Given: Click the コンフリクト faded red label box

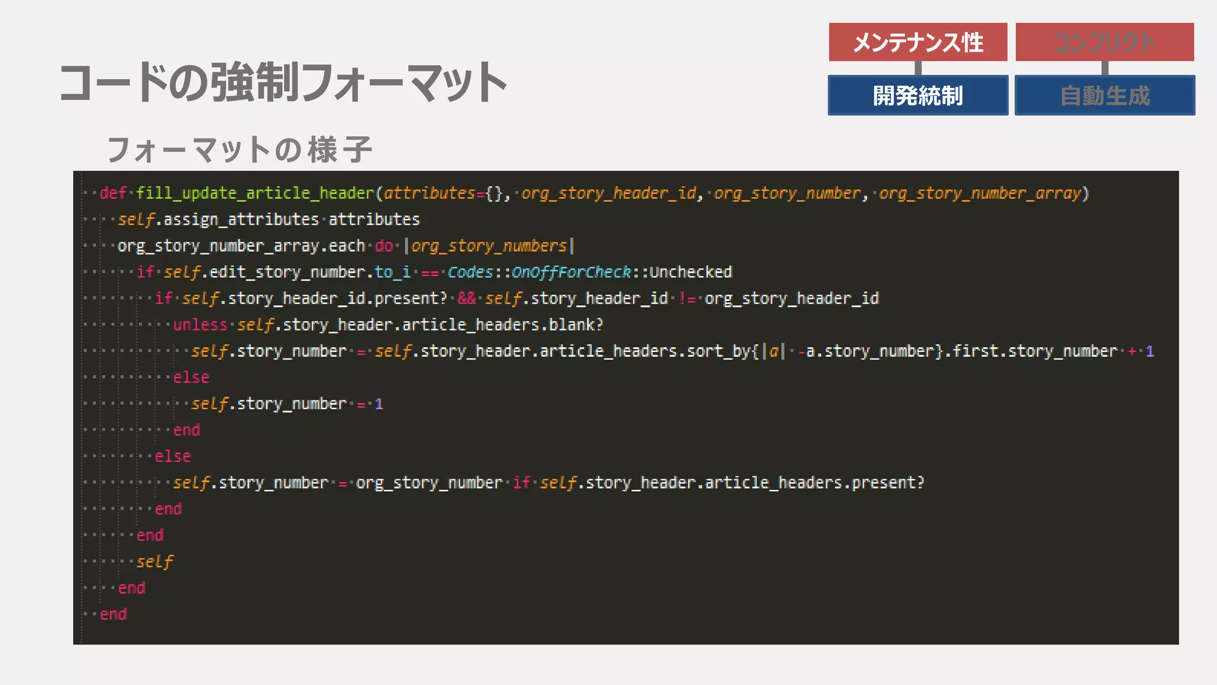Looking at the screenshot, I should click(x=1105, y=42).
